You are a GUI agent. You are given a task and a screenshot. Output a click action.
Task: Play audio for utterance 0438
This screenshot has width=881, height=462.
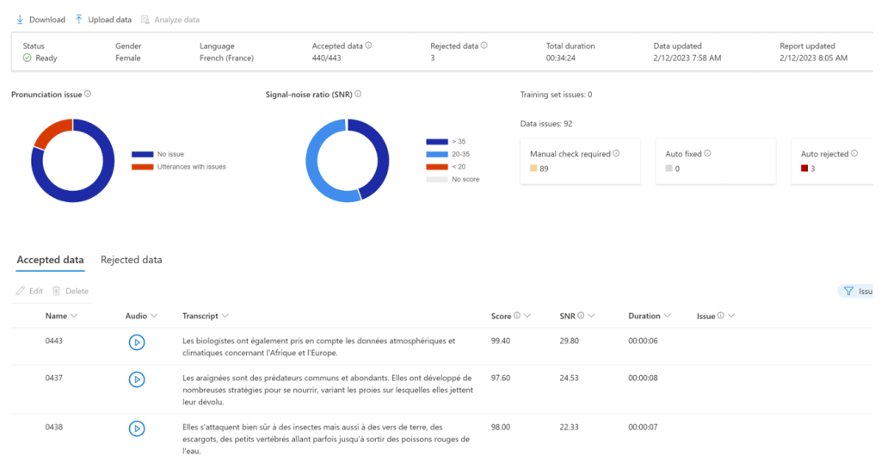point(136,428)
